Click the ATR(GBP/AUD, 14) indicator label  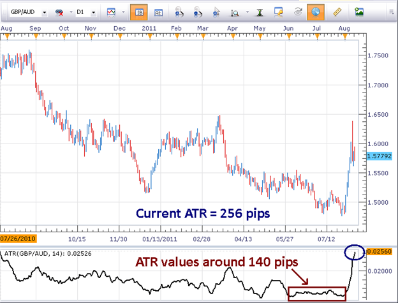(48, 253)
